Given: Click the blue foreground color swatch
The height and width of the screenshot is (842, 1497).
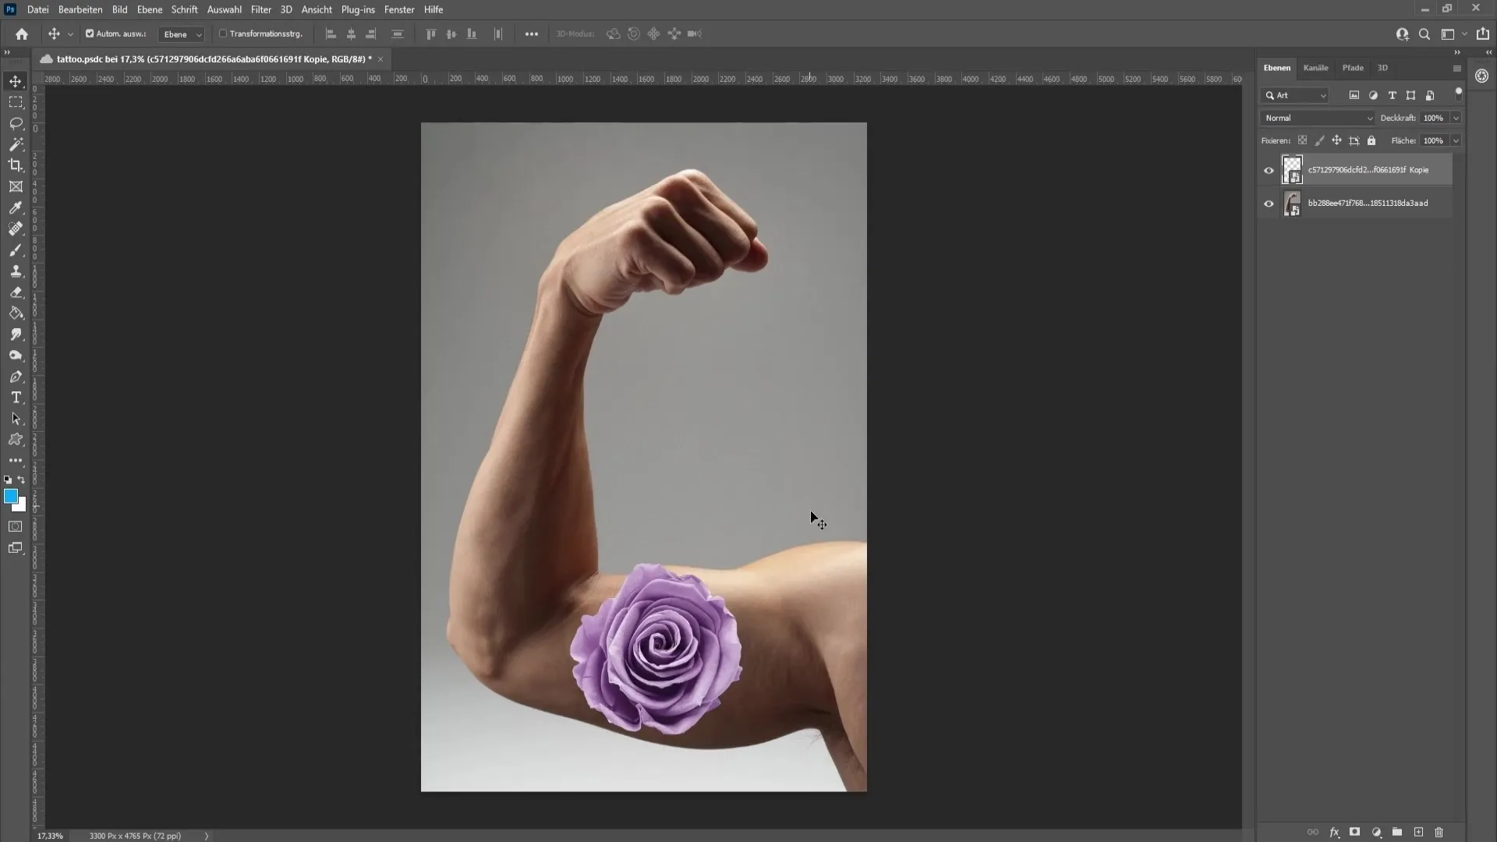Looking at the screenshot, I should pos(10,496).
